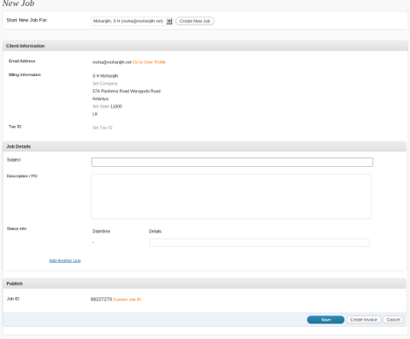This screenshot has height=339, width=410.
Task: Click Set Tax ID placeholder
Action: point(102,128)
